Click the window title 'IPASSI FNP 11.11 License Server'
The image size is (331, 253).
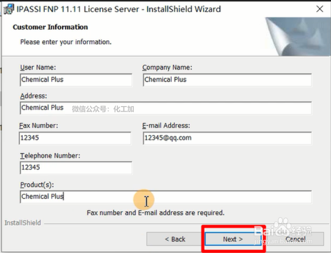78,9
